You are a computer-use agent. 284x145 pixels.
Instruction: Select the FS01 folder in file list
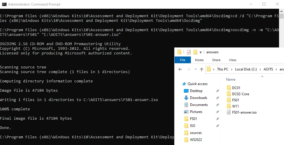[x=235, y=100]
